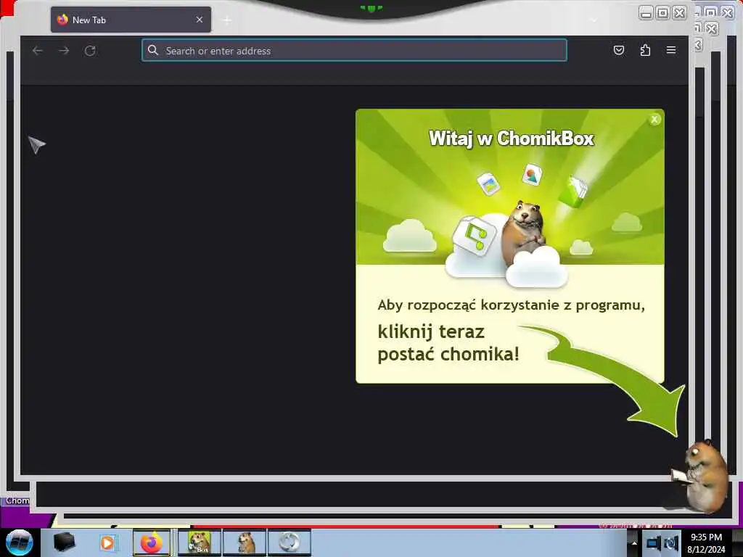This screenshot has height=557, width=743.
Task: Click the hamster illustration in welcome popup
Action: click(524, 232)
